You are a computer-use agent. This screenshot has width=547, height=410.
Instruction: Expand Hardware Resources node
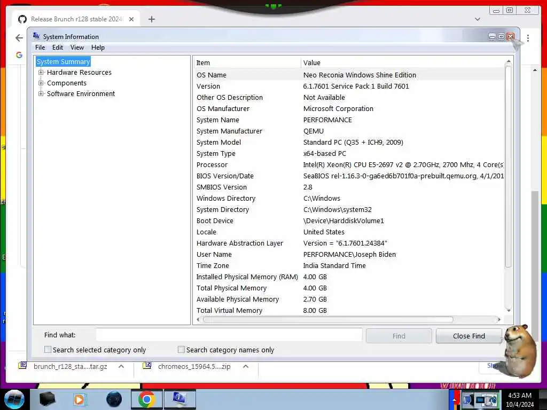tap(41, 72)
